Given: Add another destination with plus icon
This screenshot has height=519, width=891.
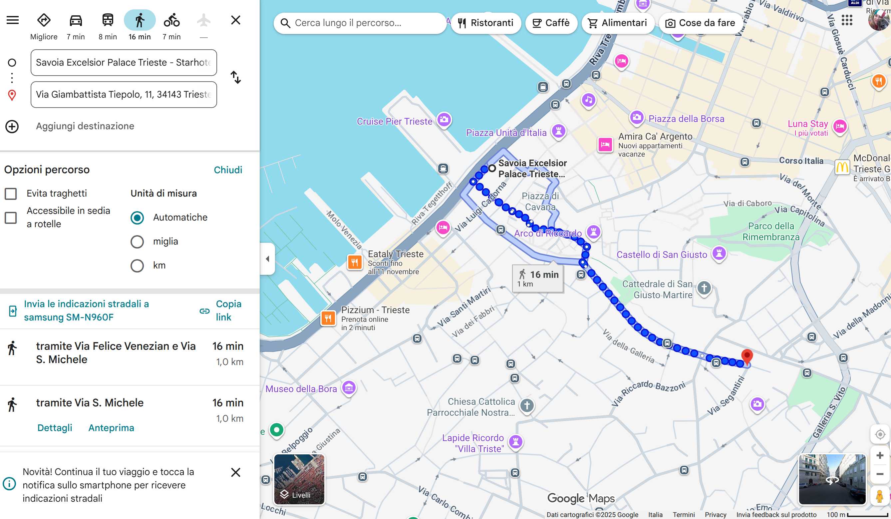Looking at the screenshot, I should (x=12, y=126).
